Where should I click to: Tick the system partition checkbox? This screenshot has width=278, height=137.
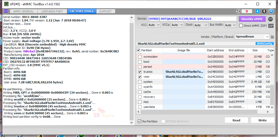coord(140,82)
